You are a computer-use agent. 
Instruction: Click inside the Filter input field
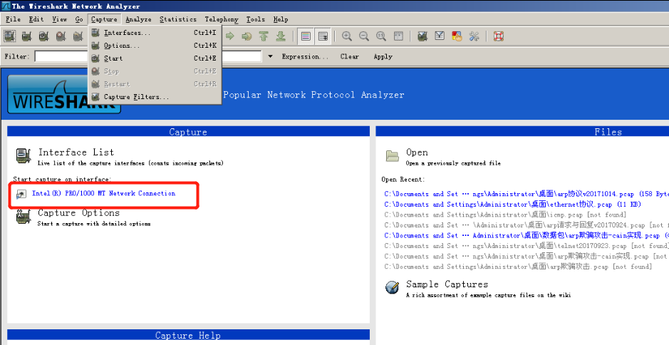tap(147, 56)
